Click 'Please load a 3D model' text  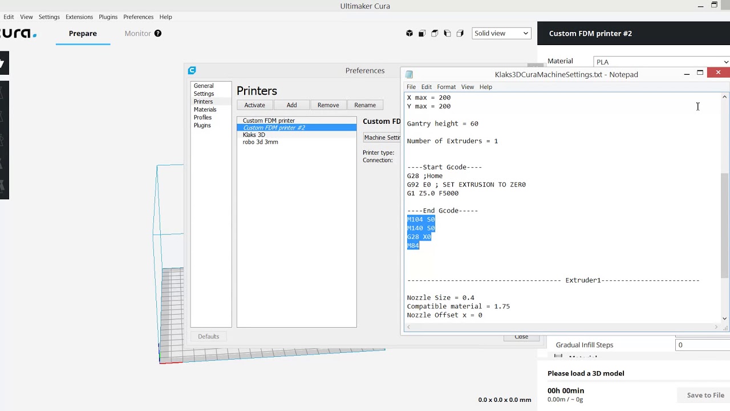[586, 373]
